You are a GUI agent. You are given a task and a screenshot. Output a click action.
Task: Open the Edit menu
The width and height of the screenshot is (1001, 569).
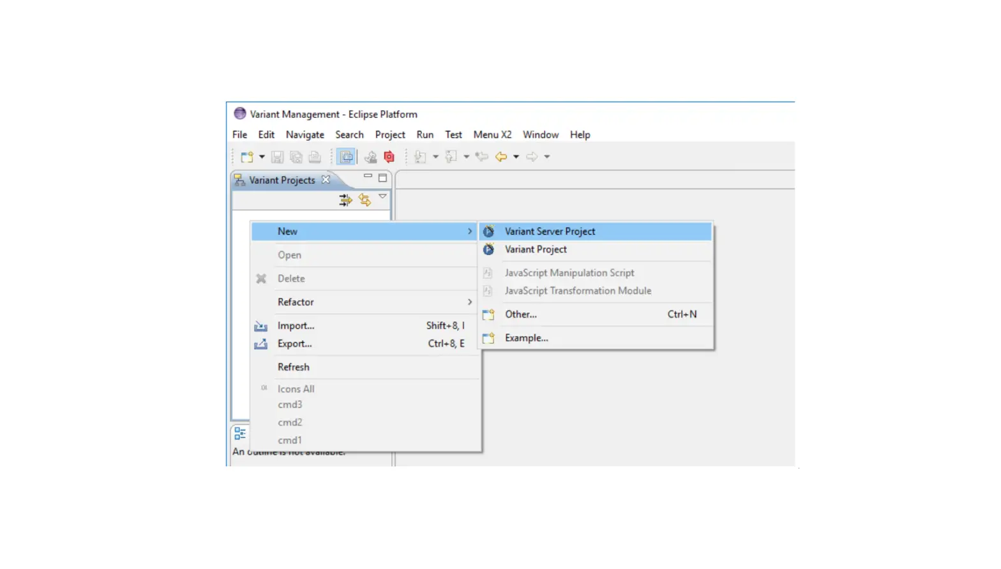(266, 135)
